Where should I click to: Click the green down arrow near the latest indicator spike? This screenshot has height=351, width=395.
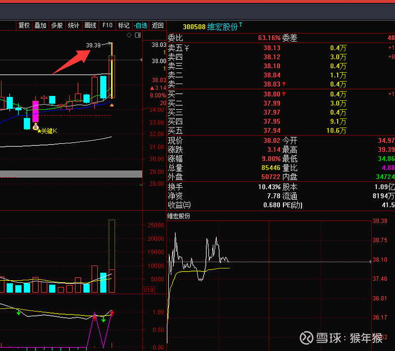pyautogui.click(x=103, y=320)
